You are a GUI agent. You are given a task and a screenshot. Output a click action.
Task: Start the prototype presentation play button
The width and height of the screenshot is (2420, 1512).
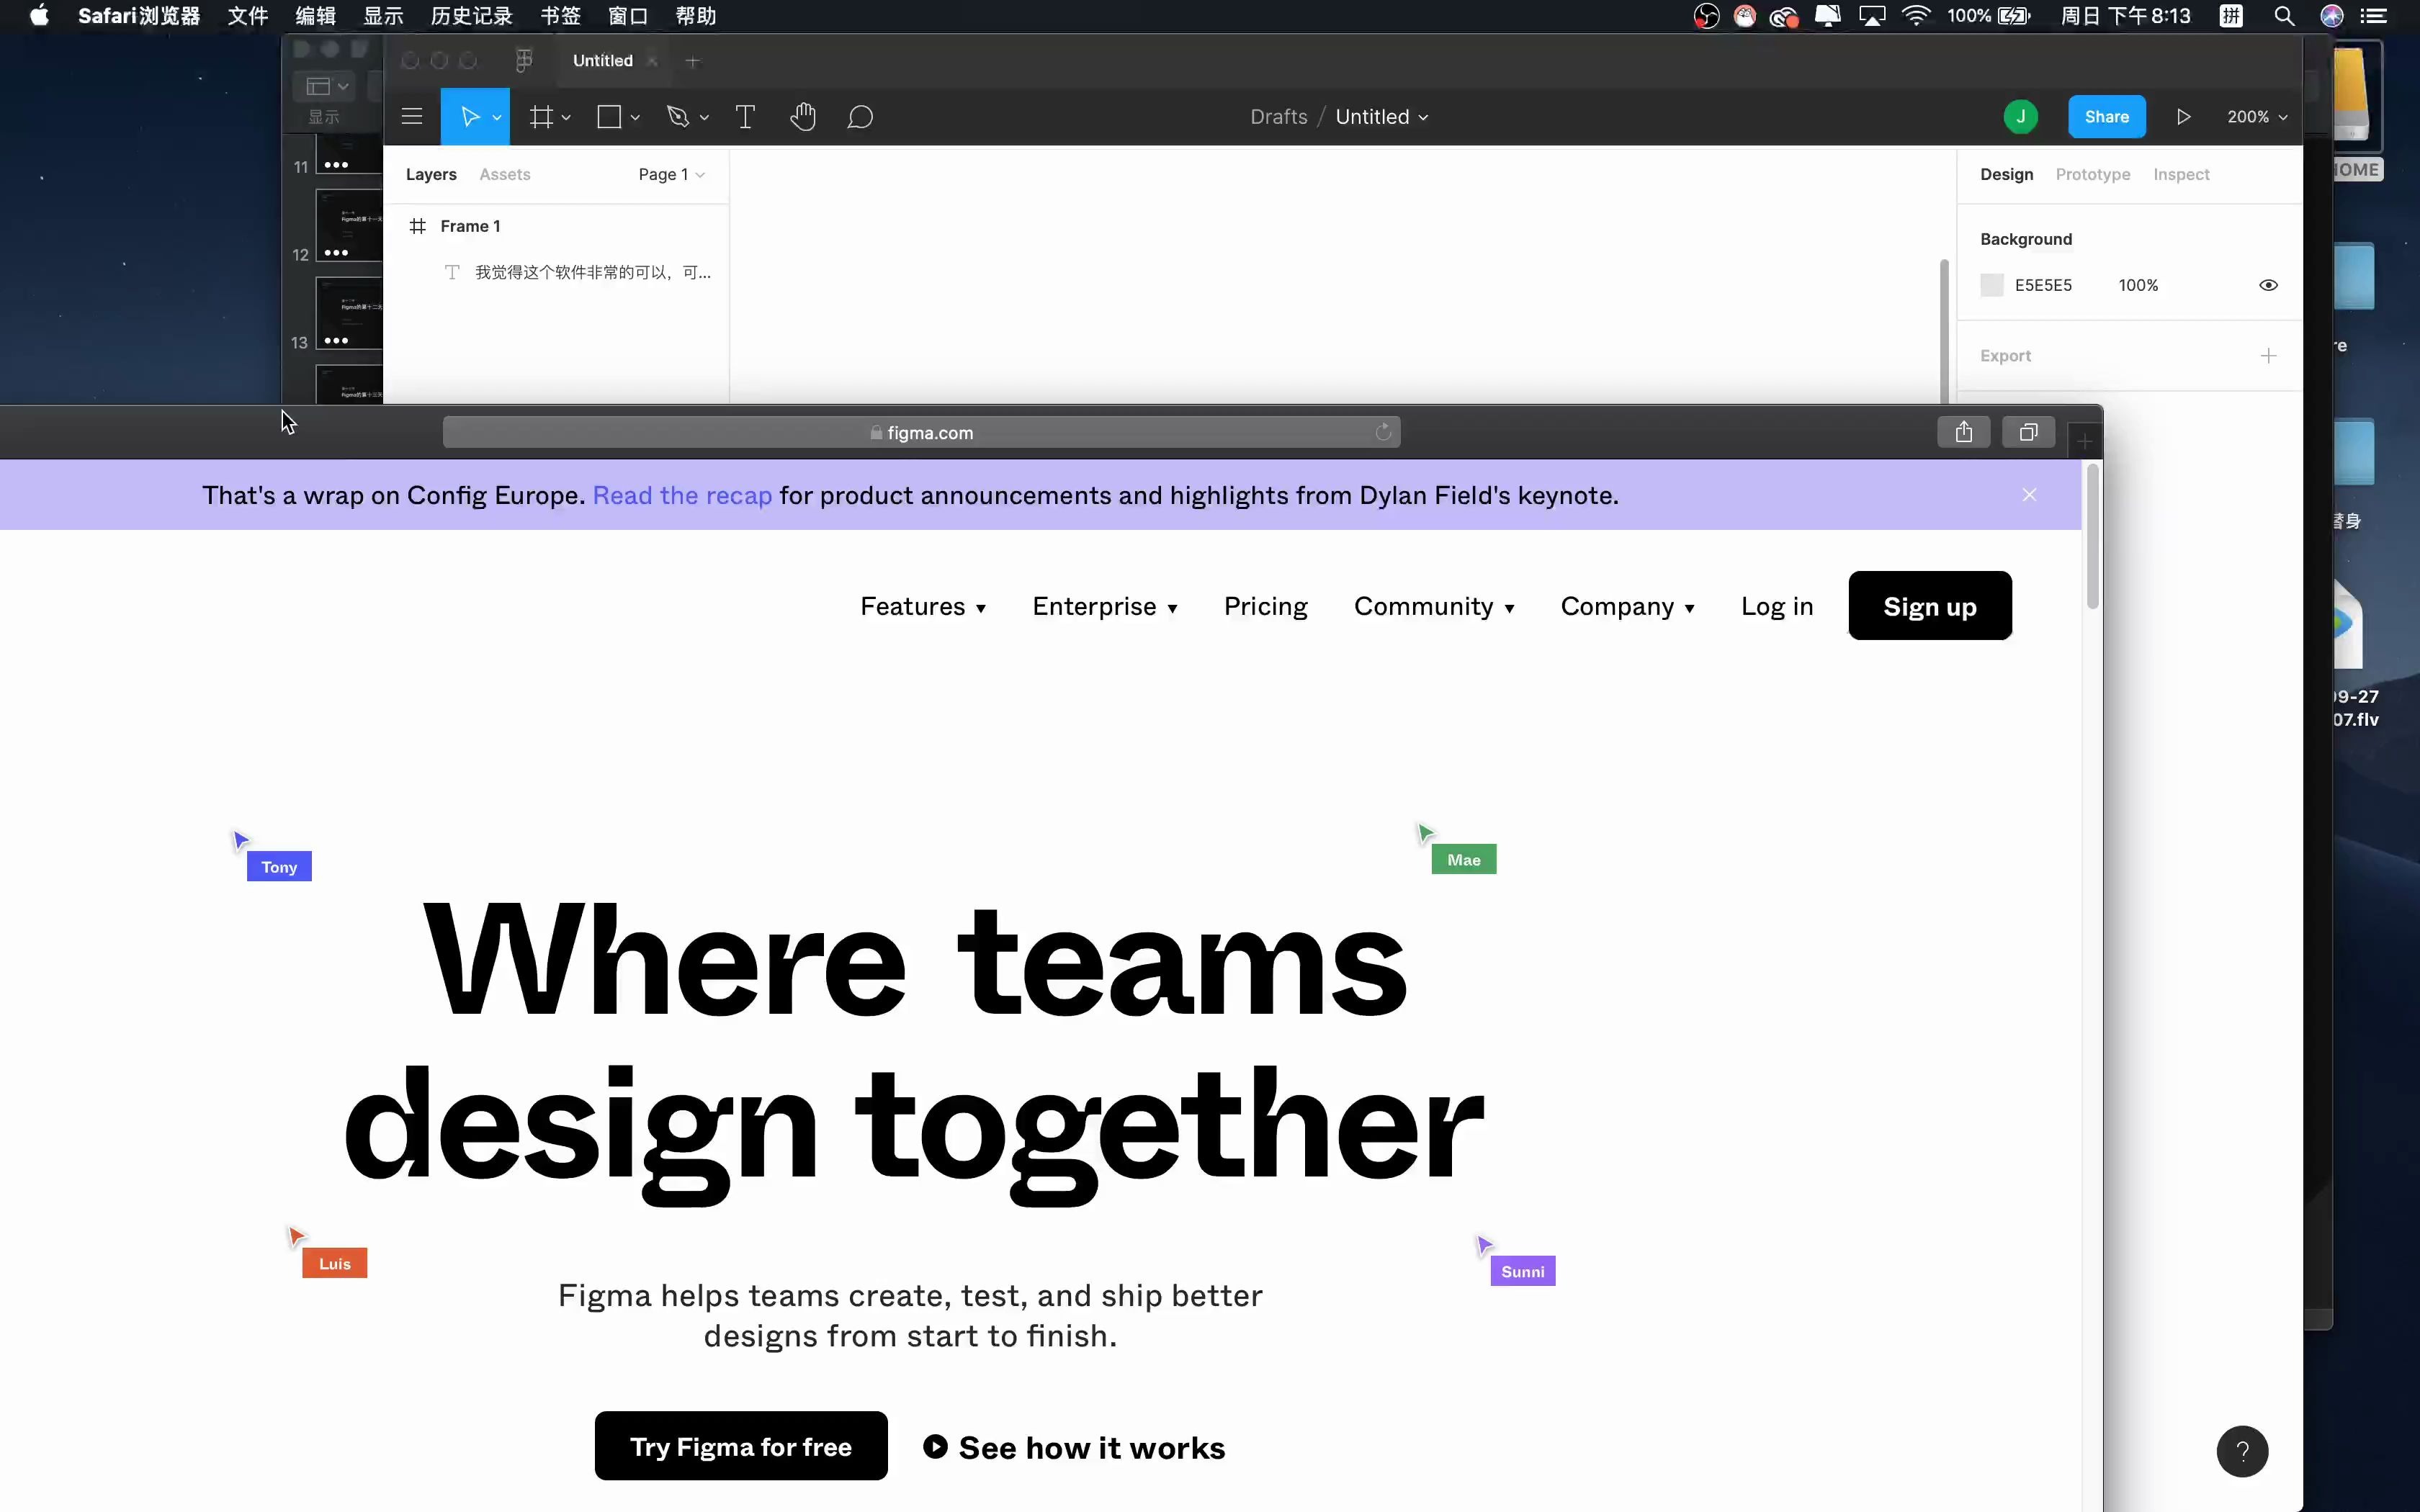point(2183,117)
